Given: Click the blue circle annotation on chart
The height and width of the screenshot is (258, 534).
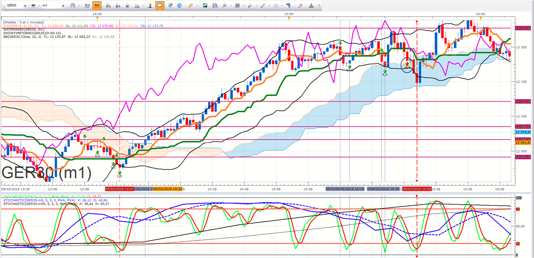Looking at the screenshot, I should coord(407,65).
